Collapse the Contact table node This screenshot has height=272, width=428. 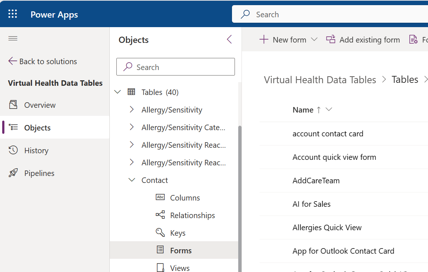pos(131,180)
